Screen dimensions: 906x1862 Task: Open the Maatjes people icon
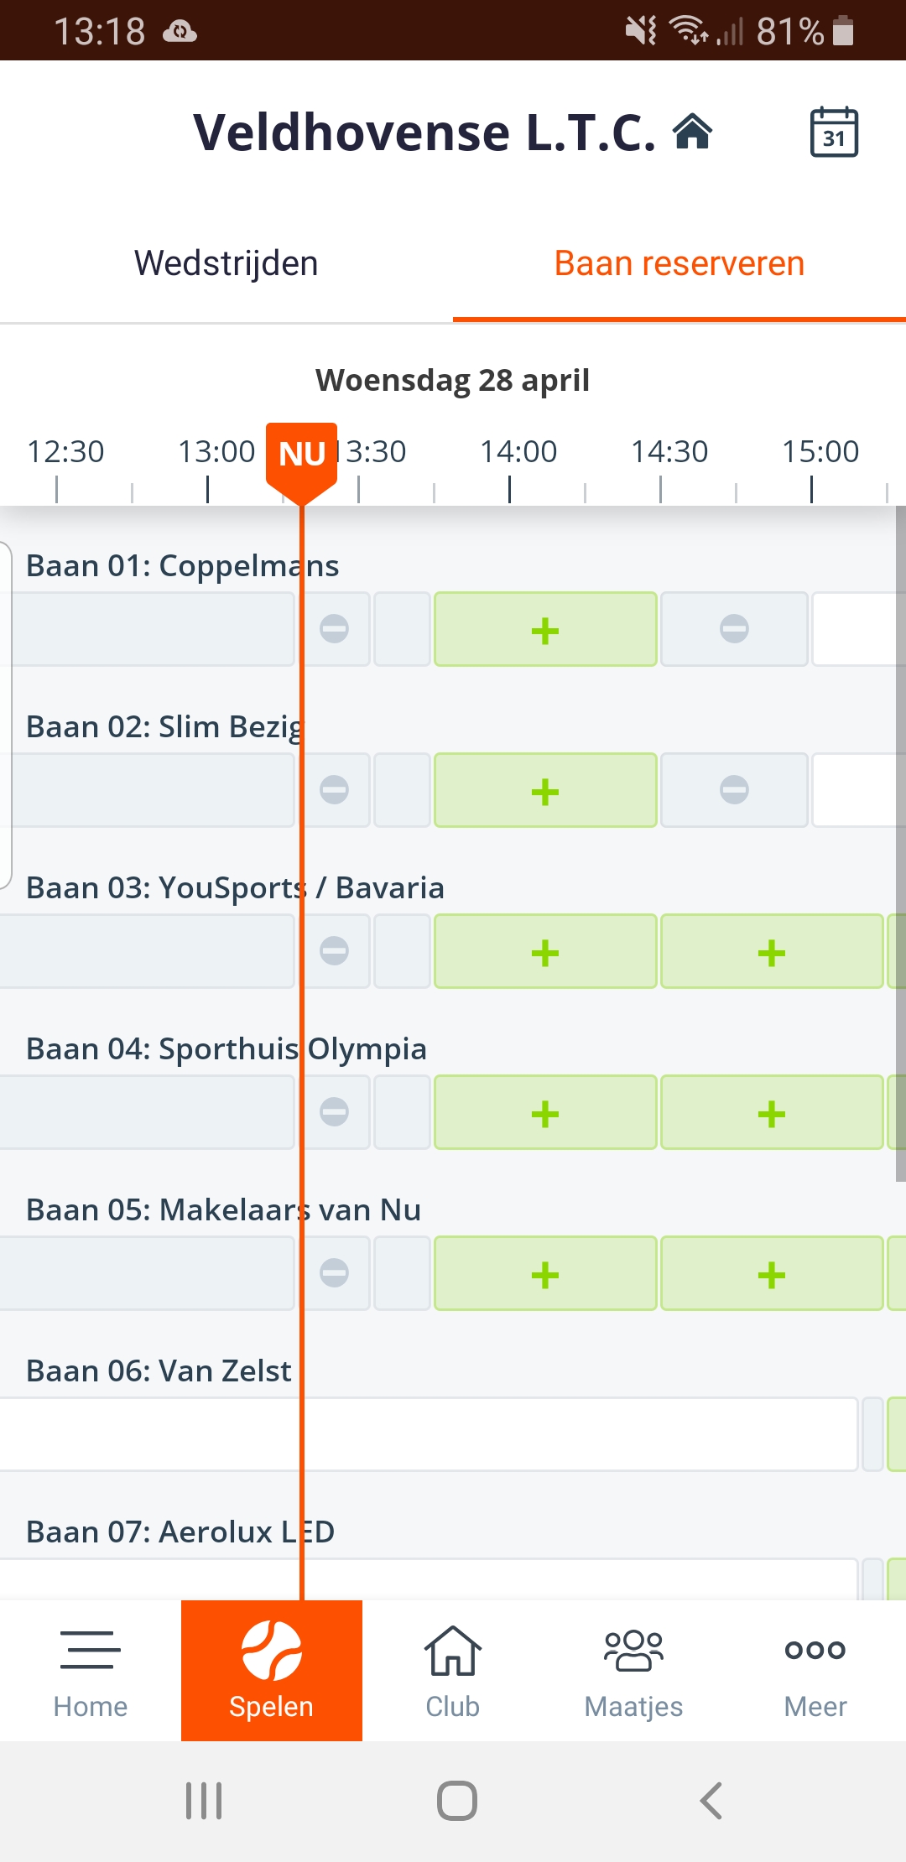tap(634, 1651)
